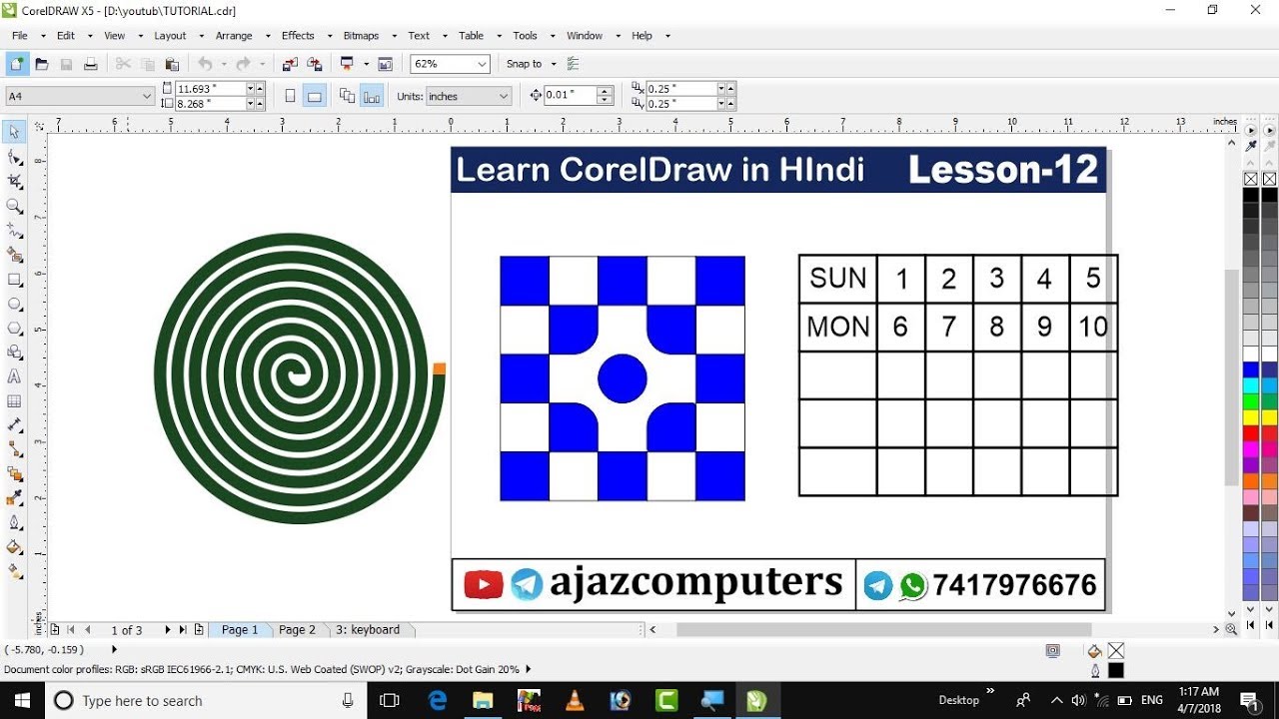Open the Windows search box in taskbar
1279x719 pixels.
(x=206, y=701)
